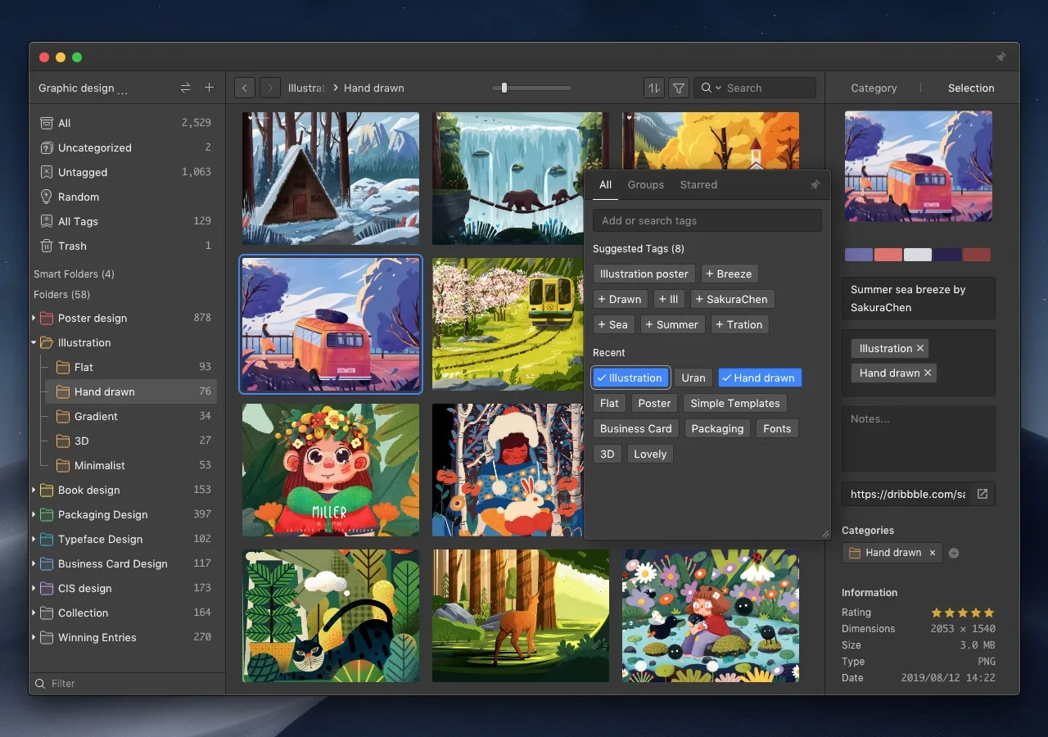The height and width of the screenshot is (737, 1048).
Task: Open the dribbble URL external link icon
Action: tap(982, 494)
